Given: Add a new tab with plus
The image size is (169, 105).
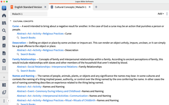Looking at the screenshot, I should [96, 7].
